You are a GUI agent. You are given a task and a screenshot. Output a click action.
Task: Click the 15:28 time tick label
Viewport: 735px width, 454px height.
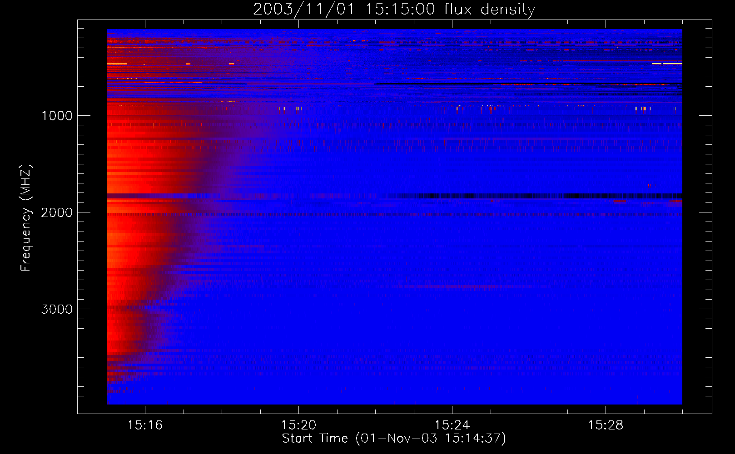(x=606, y=425)
